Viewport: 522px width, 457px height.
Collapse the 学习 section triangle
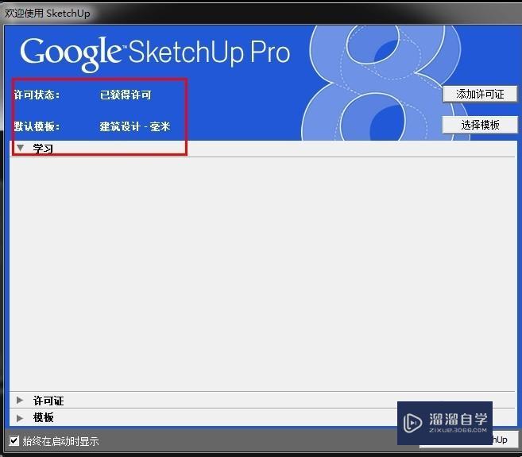coord(21,148)
